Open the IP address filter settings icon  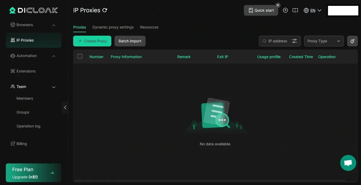294,41
